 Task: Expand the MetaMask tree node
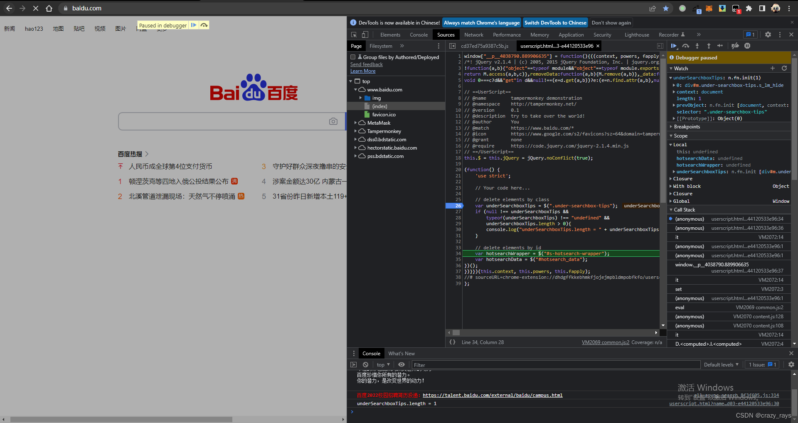click(x=355, y=123)
